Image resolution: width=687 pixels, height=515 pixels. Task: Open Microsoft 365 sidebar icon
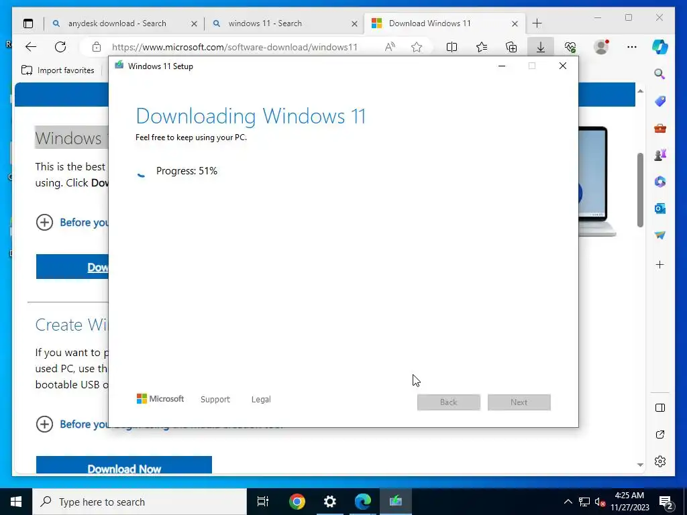tap(660, 182)
